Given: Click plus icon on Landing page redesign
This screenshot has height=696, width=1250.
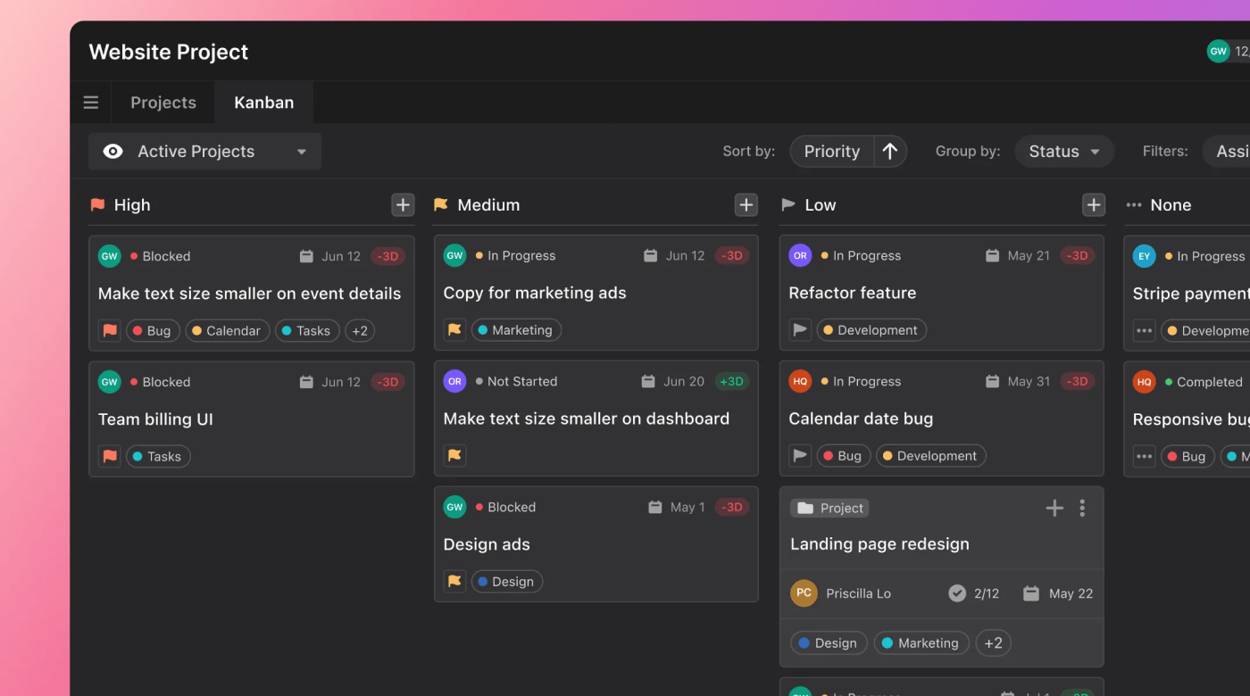Looking at the screenshot, I should pyautogui.click(x=1054, y=508).
